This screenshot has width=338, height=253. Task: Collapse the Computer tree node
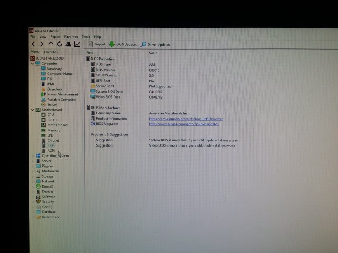click(33, 63)
